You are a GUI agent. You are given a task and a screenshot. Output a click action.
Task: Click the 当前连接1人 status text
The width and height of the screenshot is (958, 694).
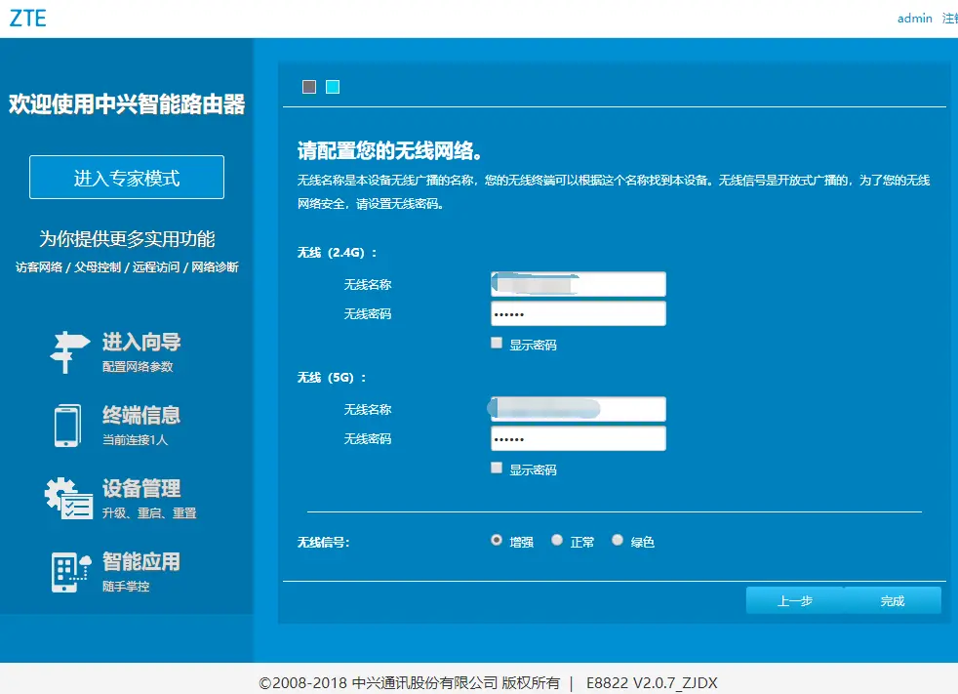[x=135, y=439]
